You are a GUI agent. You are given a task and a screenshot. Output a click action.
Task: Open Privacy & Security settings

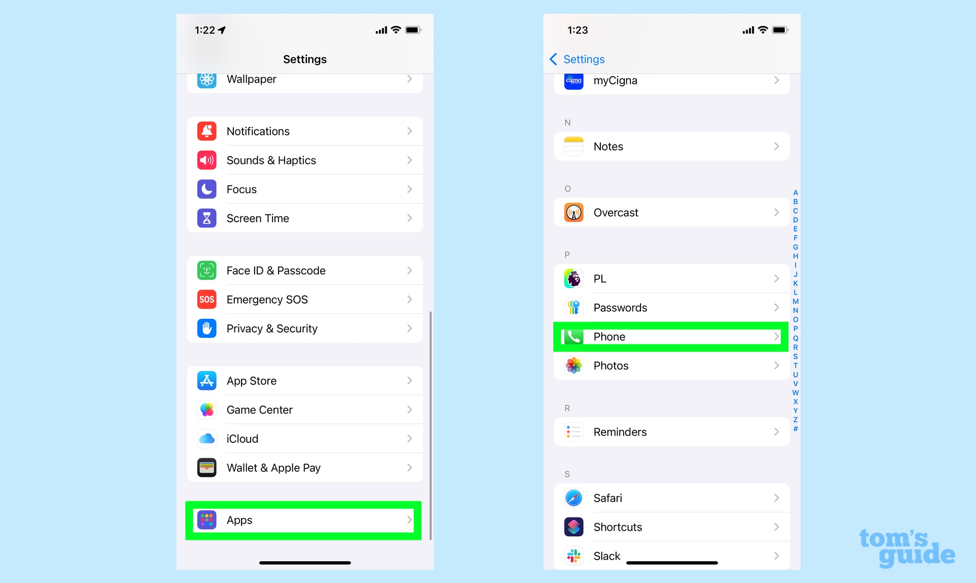click(306, 328)
